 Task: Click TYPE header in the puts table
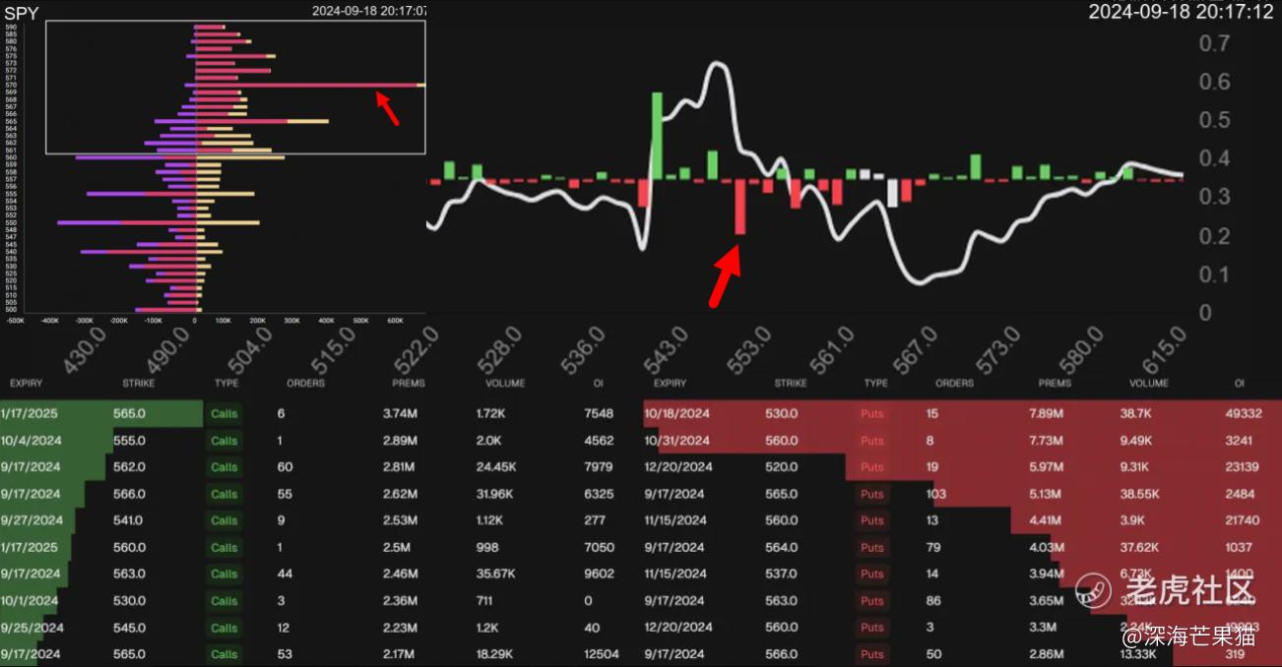[x=875, y=383]
